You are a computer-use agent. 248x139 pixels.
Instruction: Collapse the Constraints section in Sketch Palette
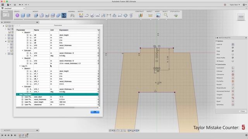(216, 64)
